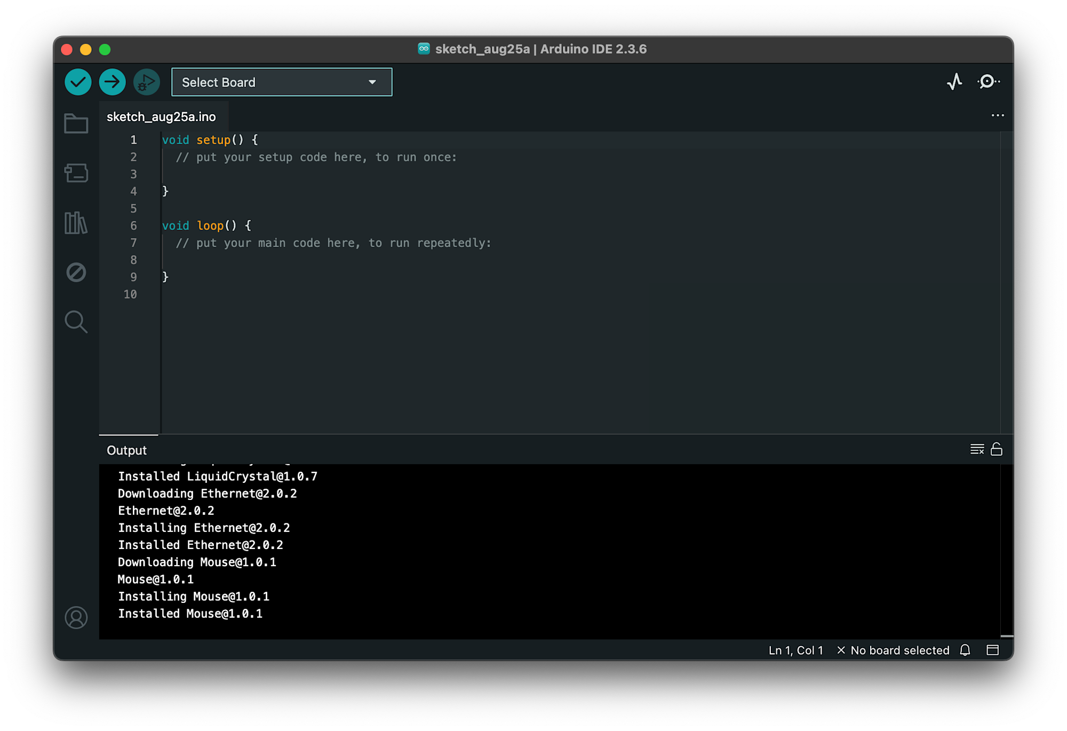Click line number 1 in gutter
Screen dimensions: 1067x731
coord(133,140)
